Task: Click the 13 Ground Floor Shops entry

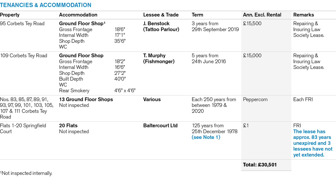Action: click(x=86, y=99)
